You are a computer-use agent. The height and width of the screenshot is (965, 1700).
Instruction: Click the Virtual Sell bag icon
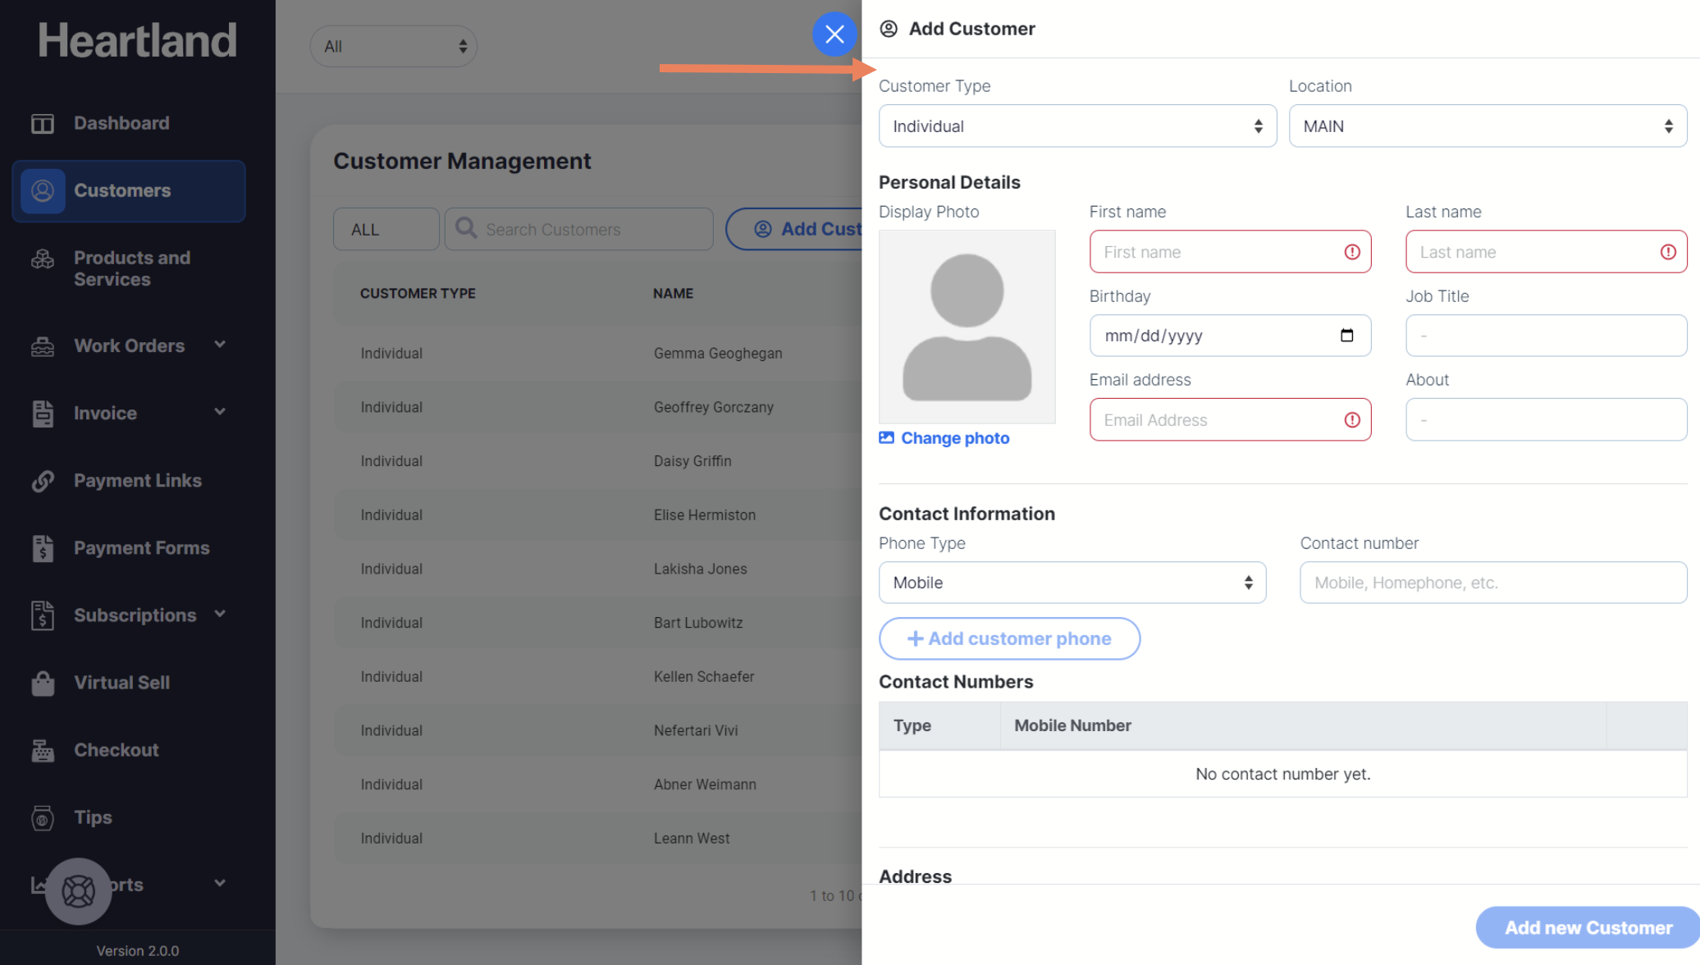click(x=43, y=683)
